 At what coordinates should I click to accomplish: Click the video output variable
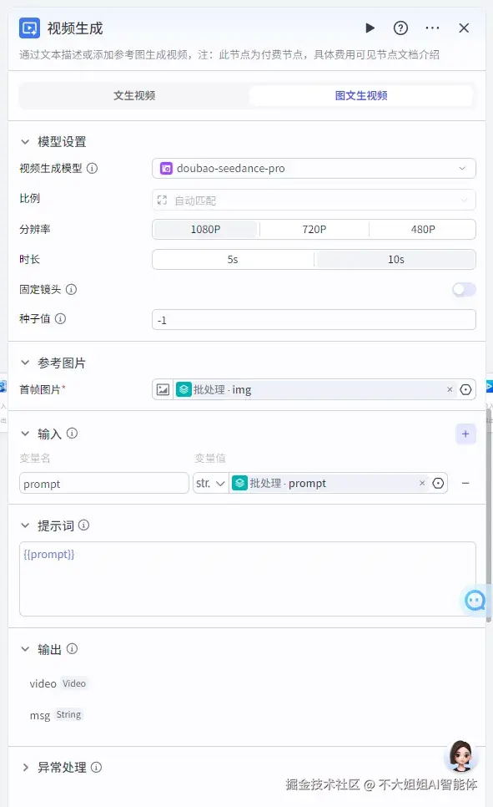(43, 683)
